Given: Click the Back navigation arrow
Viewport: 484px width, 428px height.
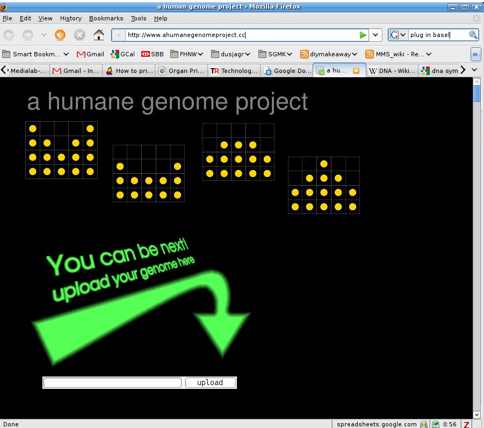Looking at the screenshot, I should coord(9,35).
